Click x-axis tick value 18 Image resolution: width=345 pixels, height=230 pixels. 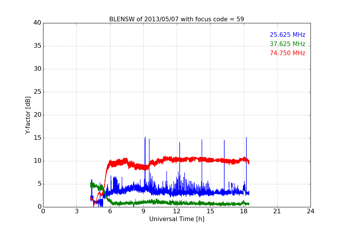click(x=244, y=211)
